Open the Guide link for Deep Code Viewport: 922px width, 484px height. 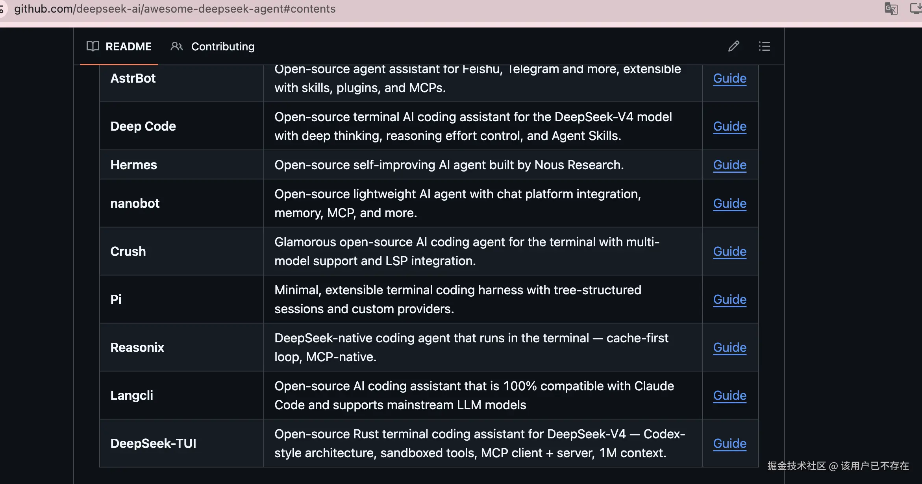(729, 126)
